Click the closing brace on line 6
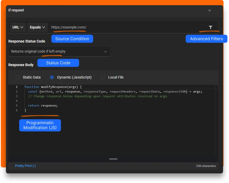This screenshot has height=183, width=229. click(25, 110)
